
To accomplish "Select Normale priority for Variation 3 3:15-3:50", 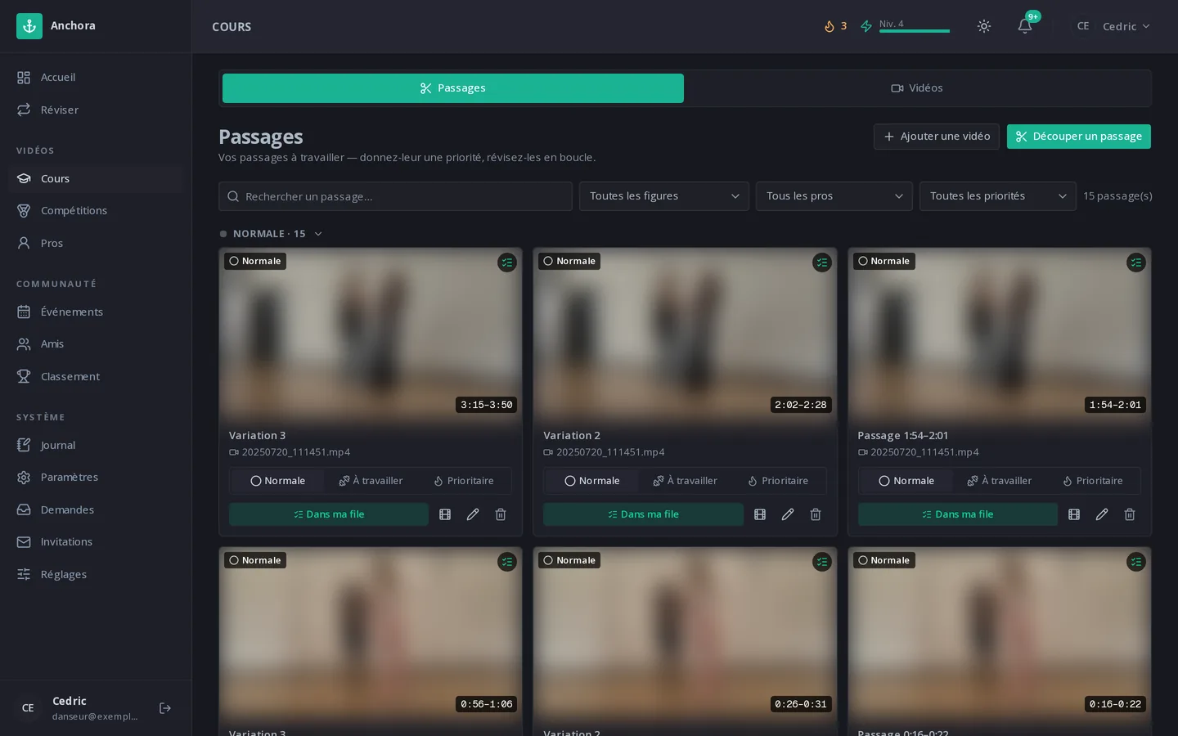I will pyautogui.click(x=277, y=481).
